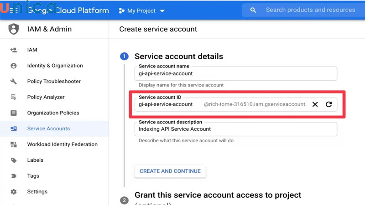Open the Tags page from sidebar
Image resolution: width=365 pixels, height=205 pixels.
tap(33, 176)
